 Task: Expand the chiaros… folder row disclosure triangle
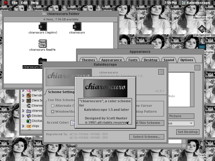pos(23,111)
